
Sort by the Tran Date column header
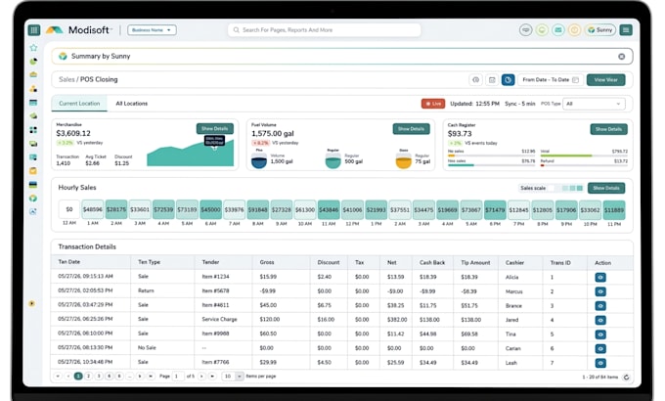pyautogui.click(x=69, y=262)
